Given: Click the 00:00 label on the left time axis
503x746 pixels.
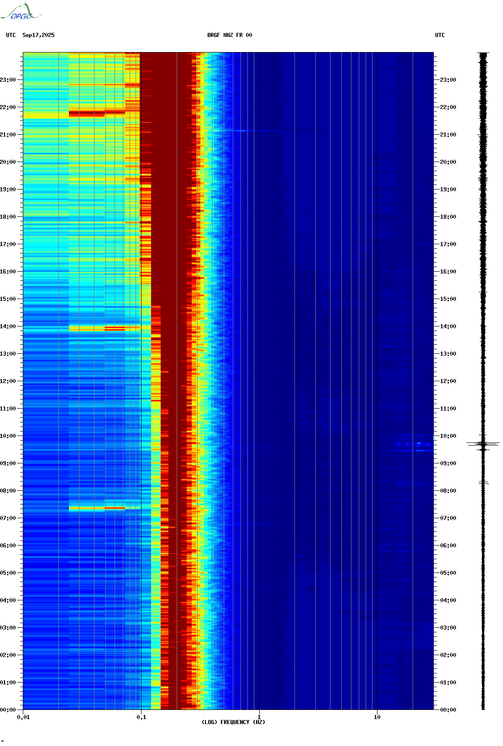Looking at the screenshot, I should point(8,710).
